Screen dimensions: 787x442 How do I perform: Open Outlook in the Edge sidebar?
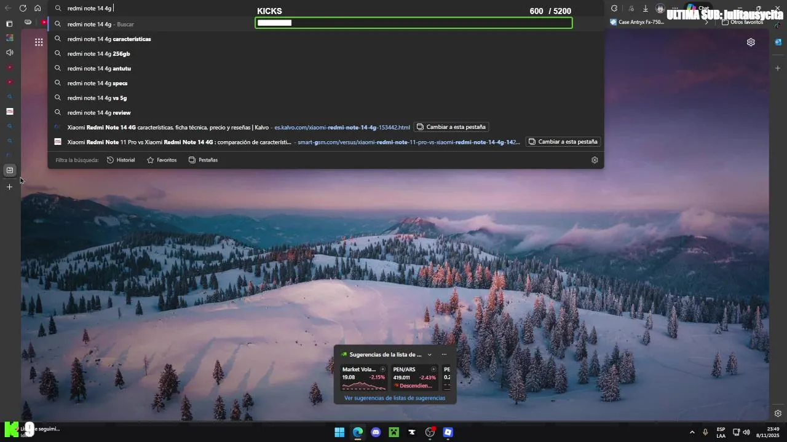pos(778,42)
